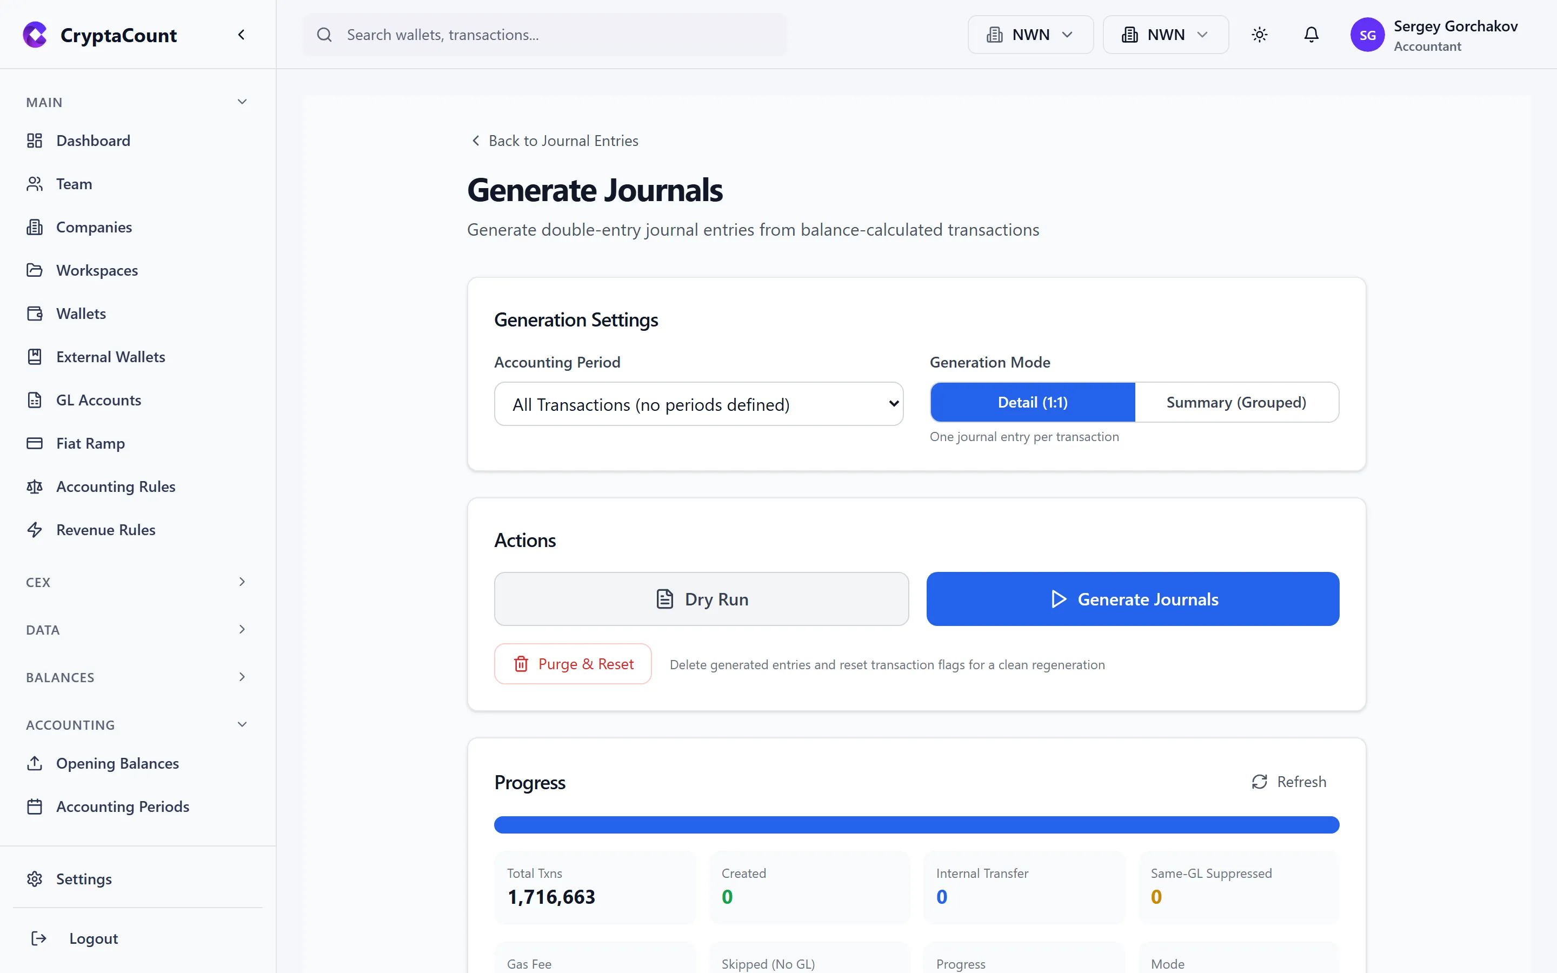The width and height of the screenshot is (1557, 973).
Task: Open GL Accounts from the sidebar
Action: coord(98,399)
